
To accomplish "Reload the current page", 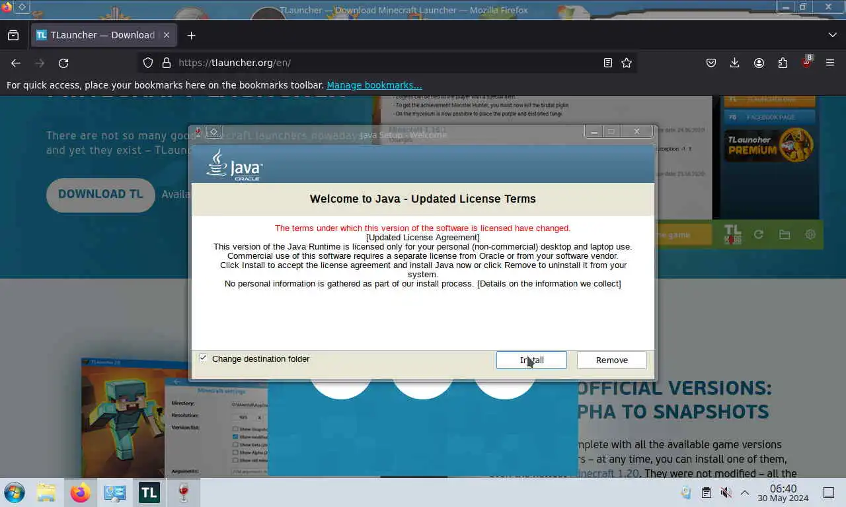I will tap(63, 63).
